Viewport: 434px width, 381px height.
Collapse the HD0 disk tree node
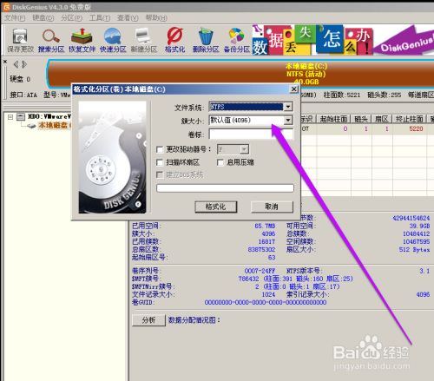click(10, 117)
